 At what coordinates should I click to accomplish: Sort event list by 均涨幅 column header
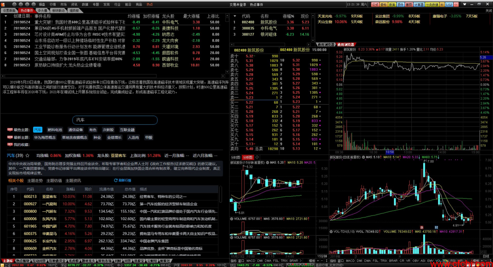133,16
